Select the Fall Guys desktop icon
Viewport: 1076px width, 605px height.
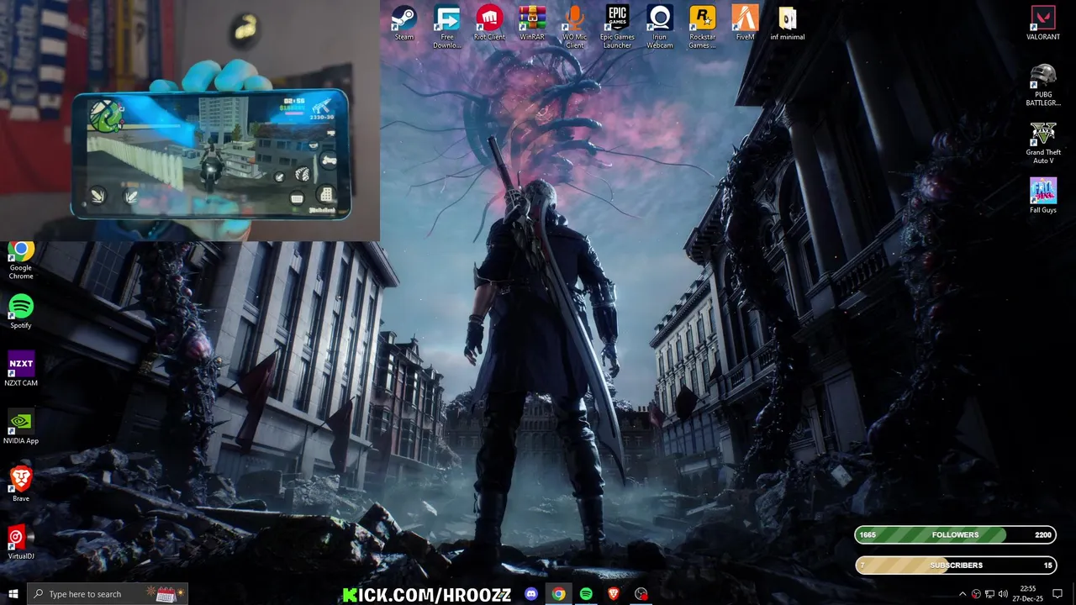coord(1043,196)
